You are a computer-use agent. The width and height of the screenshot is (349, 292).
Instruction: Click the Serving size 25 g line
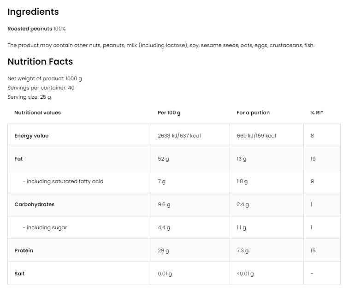pos(29,97)
